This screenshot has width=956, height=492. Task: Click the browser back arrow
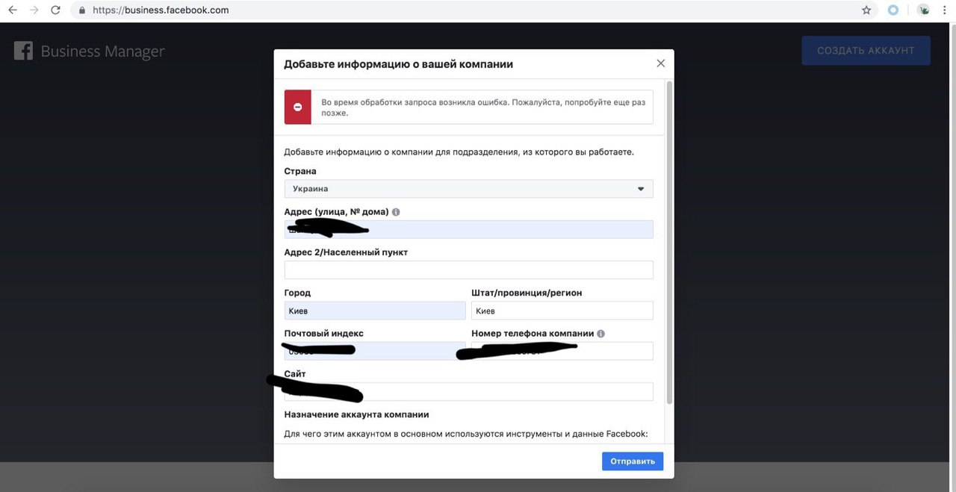(x=12, y=10)
